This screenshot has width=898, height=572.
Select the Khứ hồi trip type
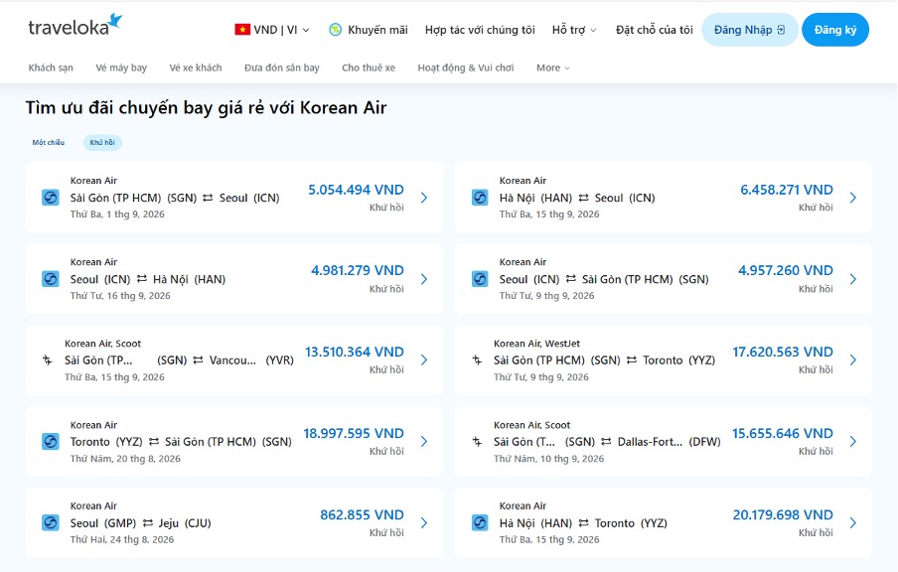point(102,143)
